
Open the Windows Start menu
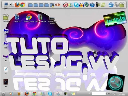(3, 94)
